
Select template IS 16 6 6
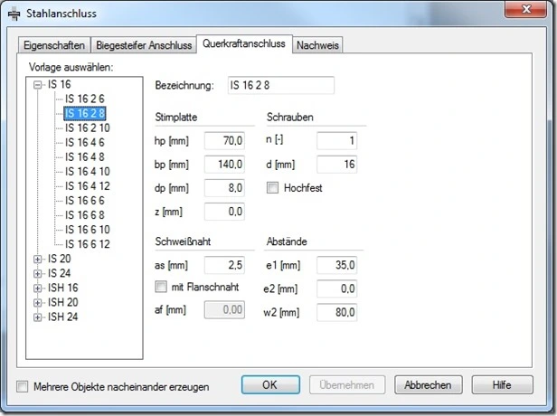click(85, 201)
